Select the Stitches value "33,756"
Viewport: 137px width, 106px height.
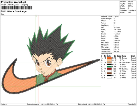[130, 2]
